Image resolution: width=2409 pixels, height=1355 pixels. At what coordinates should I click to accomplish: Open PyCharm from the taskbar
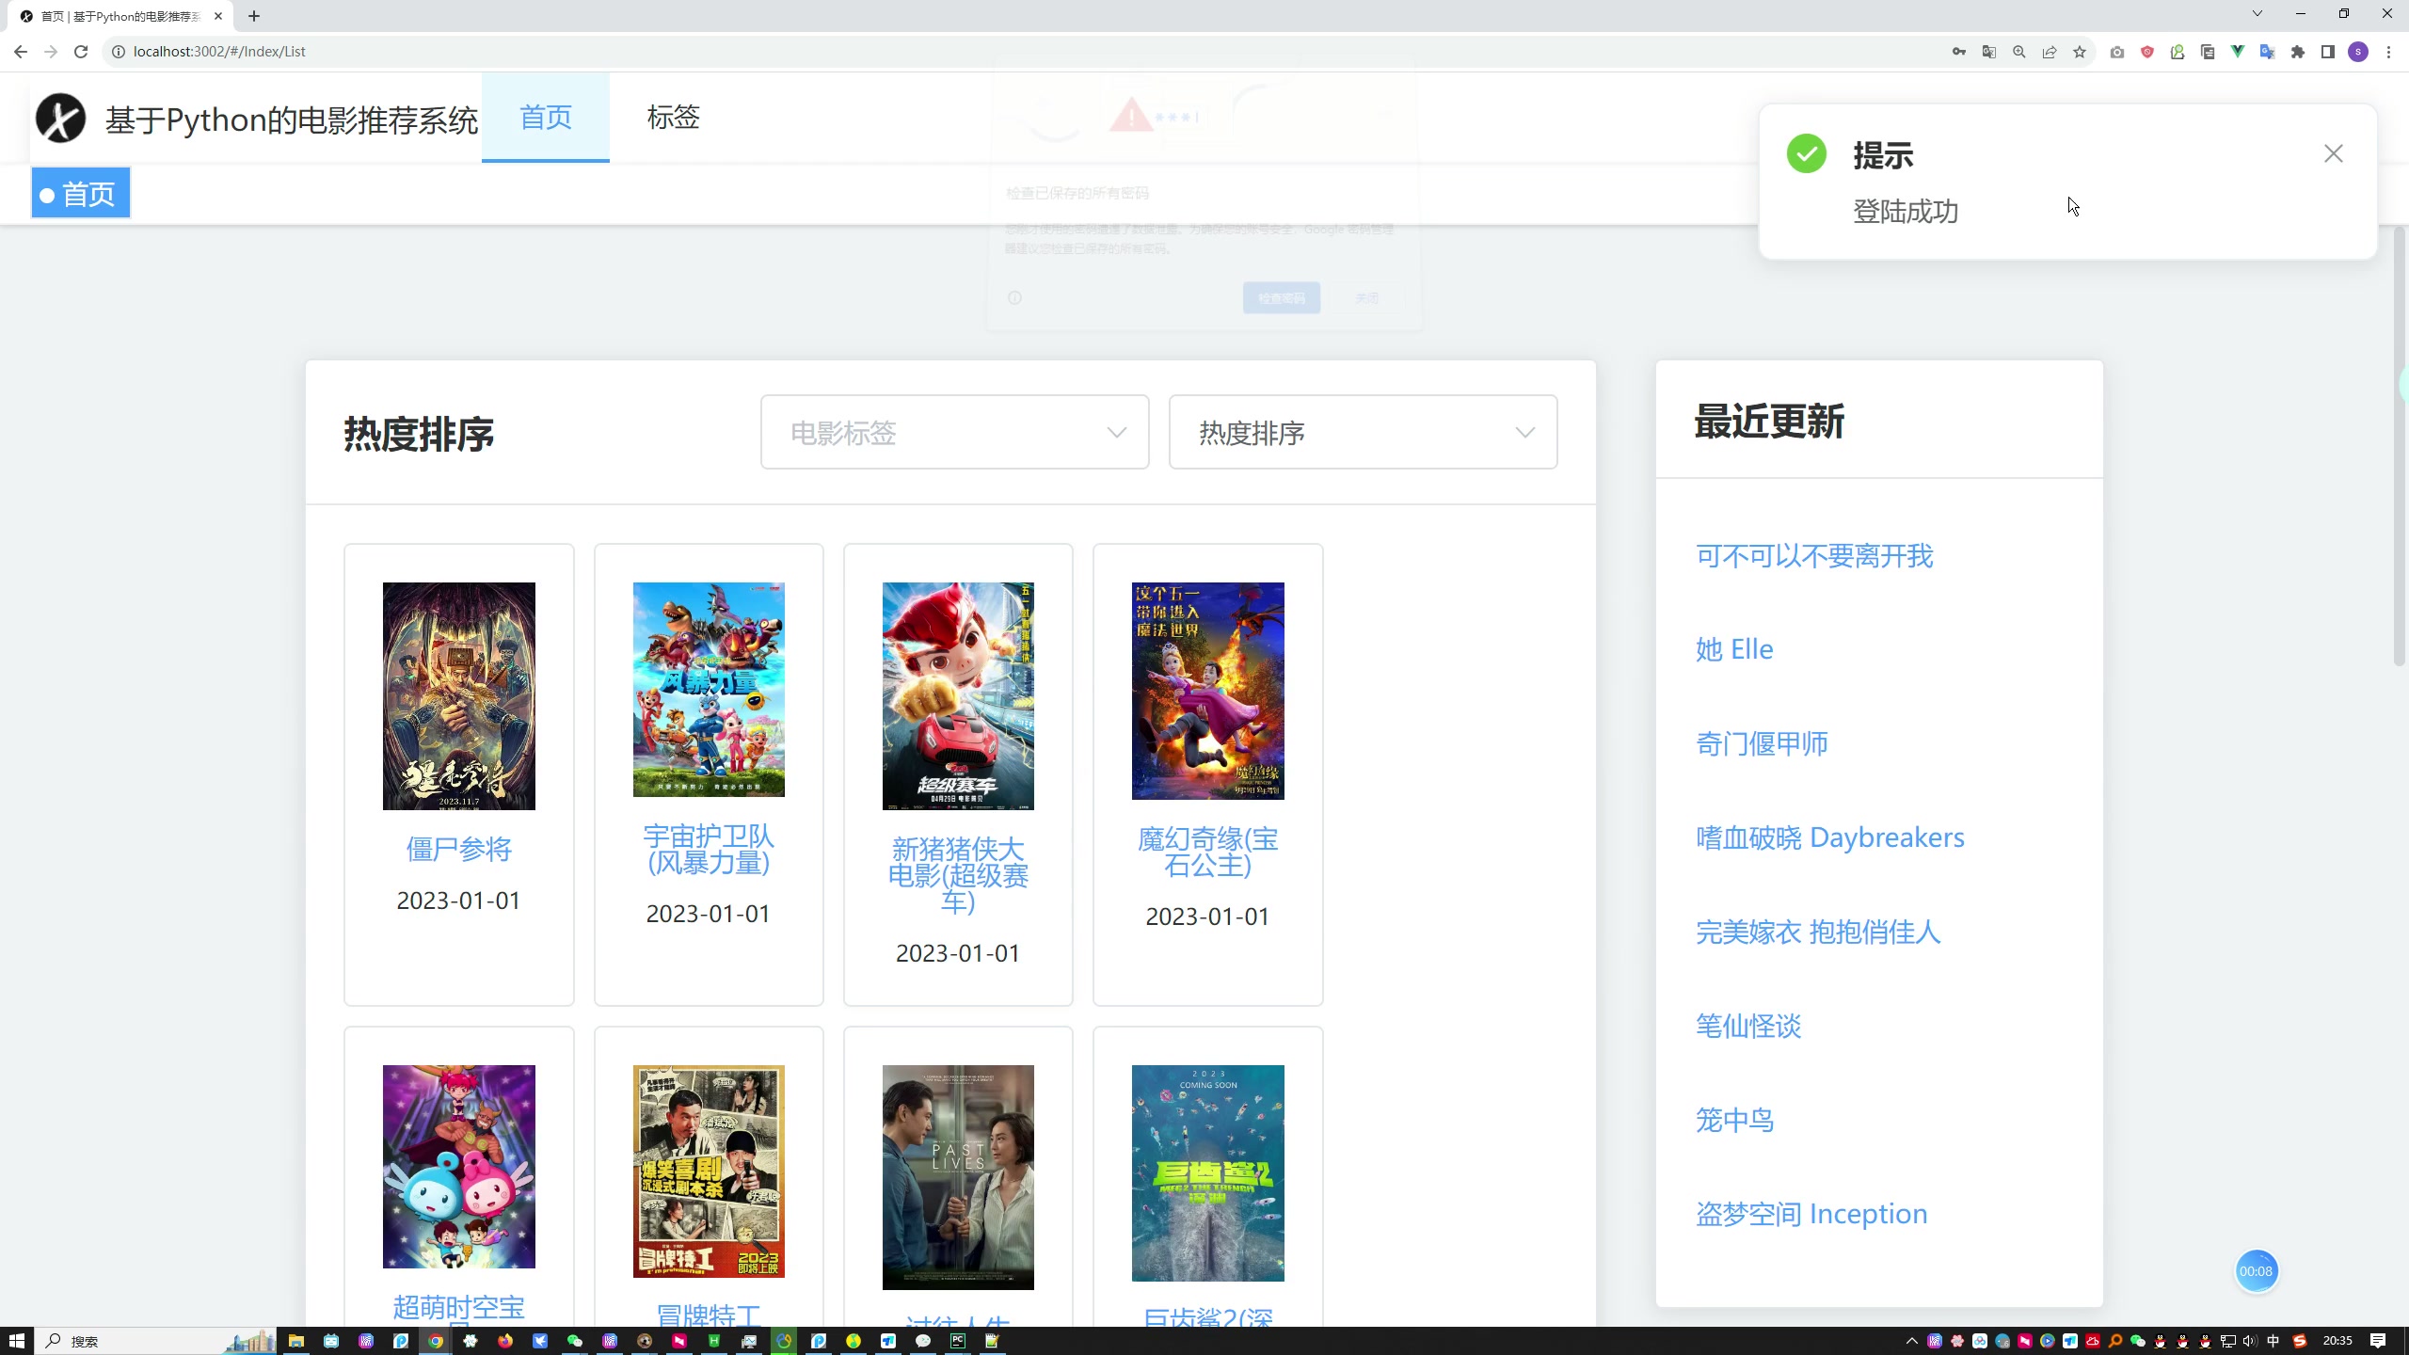[958, 1341]
